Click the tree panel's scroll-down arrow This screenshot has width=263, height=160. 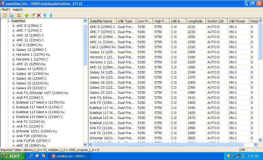85,144
